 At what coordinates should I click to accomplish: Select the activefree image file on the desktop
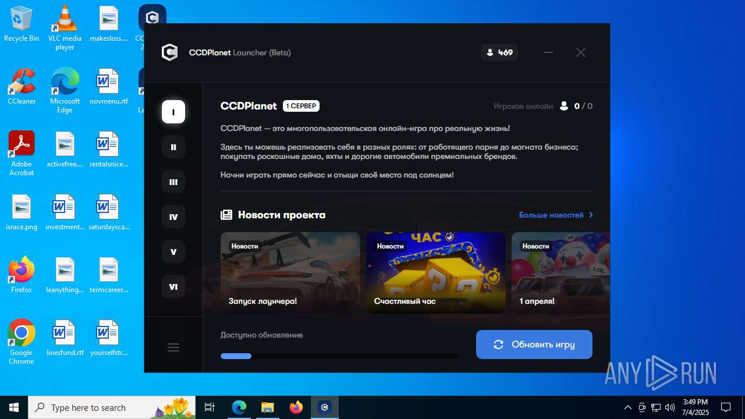[x=65, y=150]
